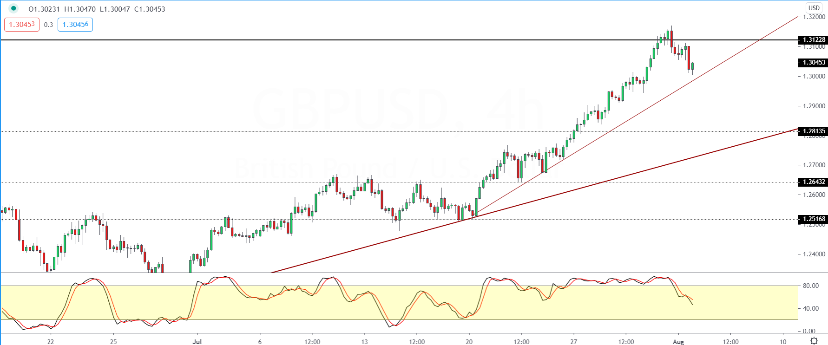Open chart settings gear icon

point(814,341)
